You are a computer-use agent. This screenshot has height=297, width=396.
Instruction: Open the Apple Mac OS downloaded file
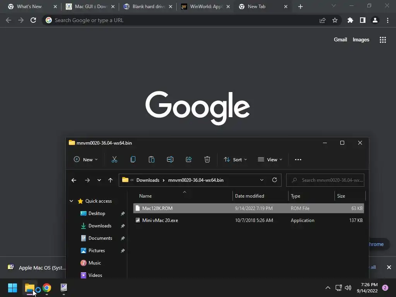click(37, 268)
